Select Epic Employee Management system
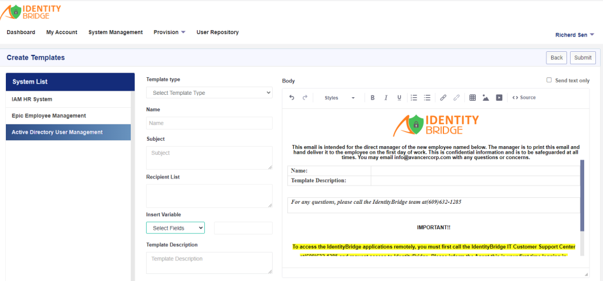 68,115
